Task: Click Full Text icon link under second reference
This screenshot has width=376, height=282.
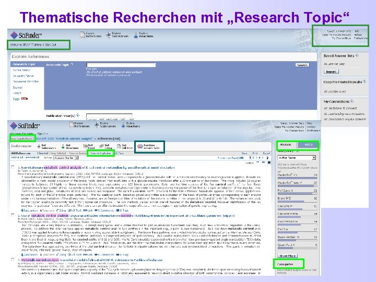Action: click(x=75, y=254)
